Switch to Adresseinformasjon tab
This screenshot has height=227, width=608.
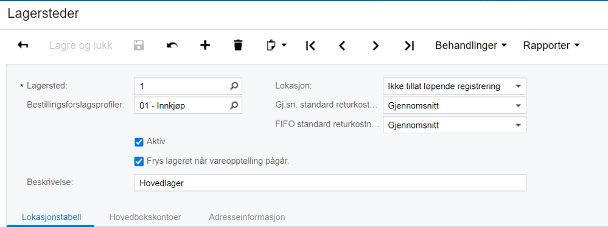tap(247, 217)
